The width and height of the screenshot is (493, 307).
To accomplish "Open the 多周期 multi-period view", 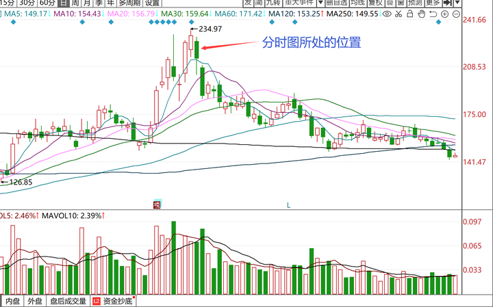I will point(129,3).
